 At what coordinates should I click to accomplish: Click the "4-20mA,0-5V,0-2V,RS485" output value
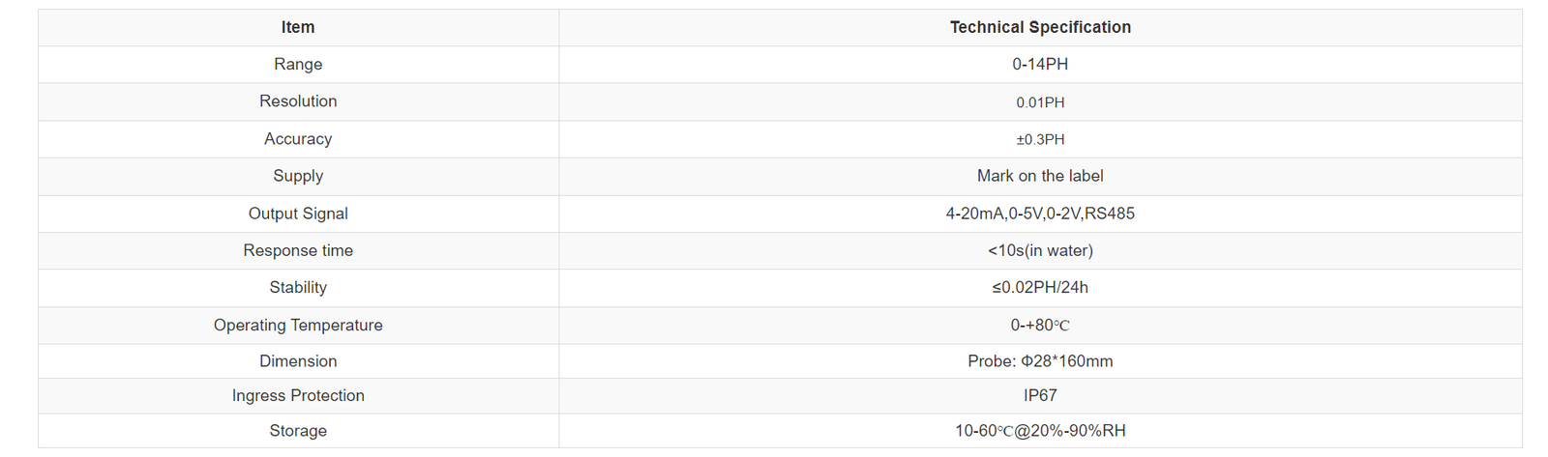pyautogui.click(x=1040, y=214)
